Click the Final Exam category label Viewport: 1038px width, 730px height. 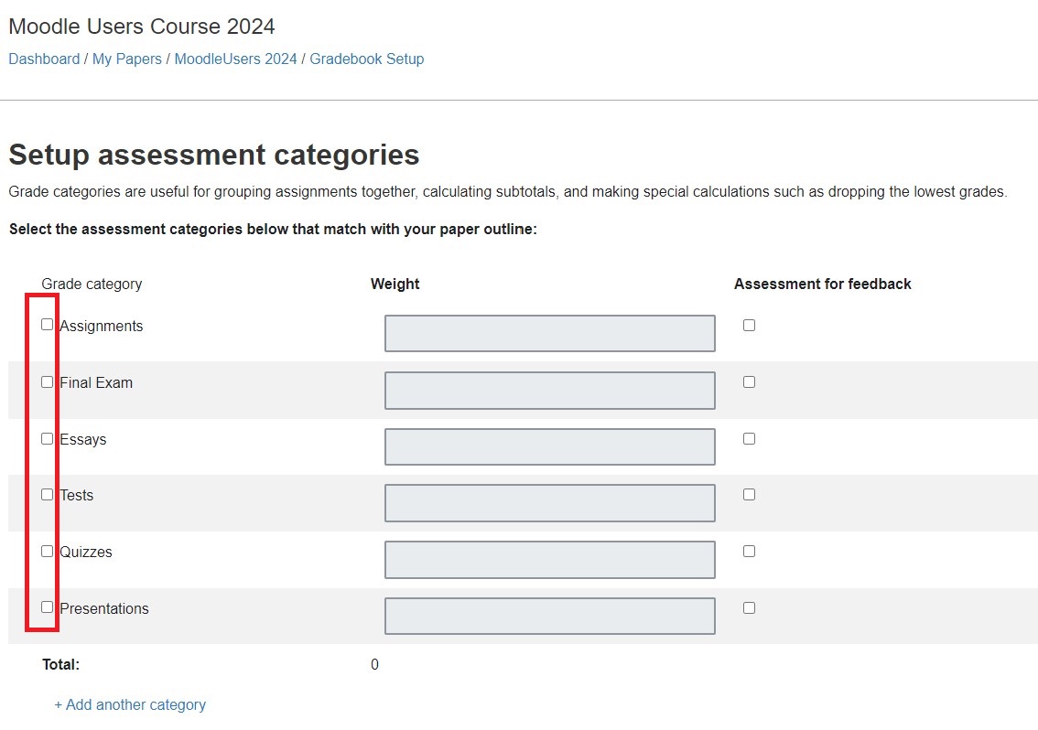96,383
